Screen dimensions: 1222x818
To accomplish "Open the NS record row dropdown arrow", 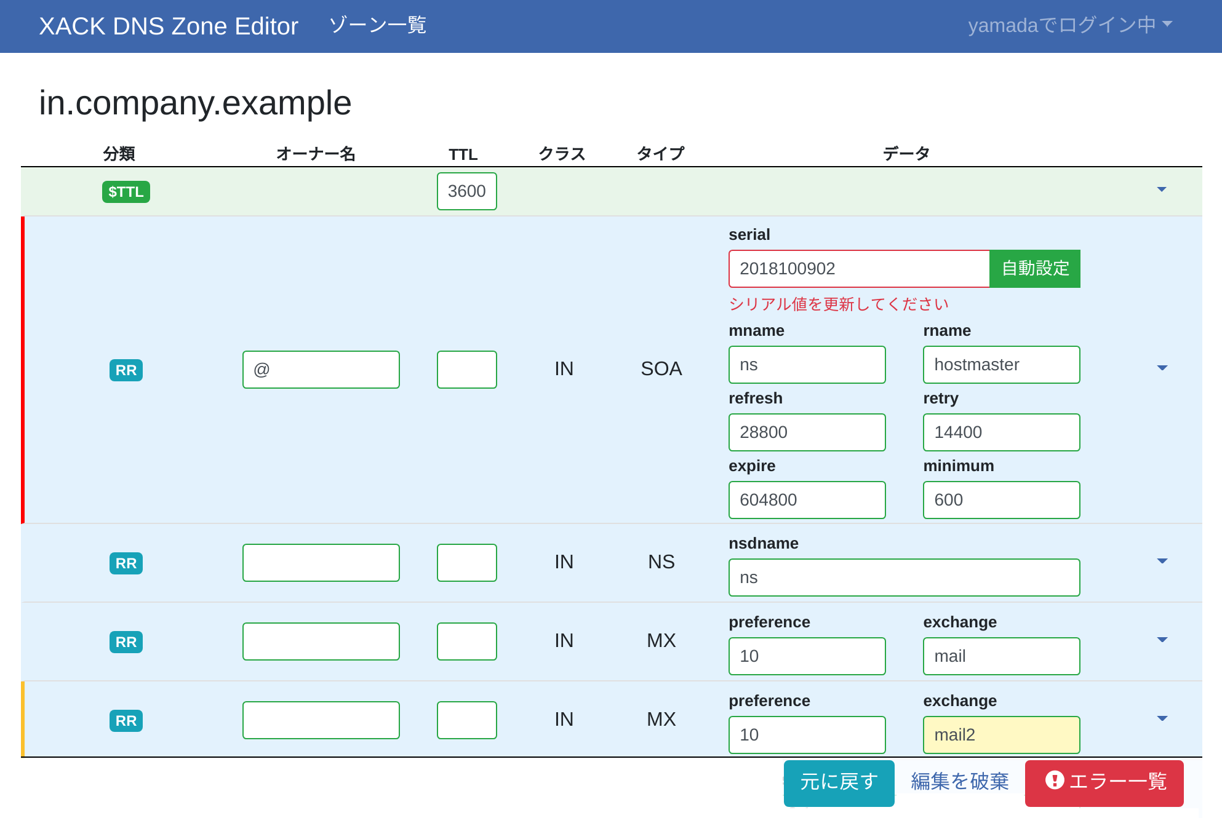I will [1162, 561].
